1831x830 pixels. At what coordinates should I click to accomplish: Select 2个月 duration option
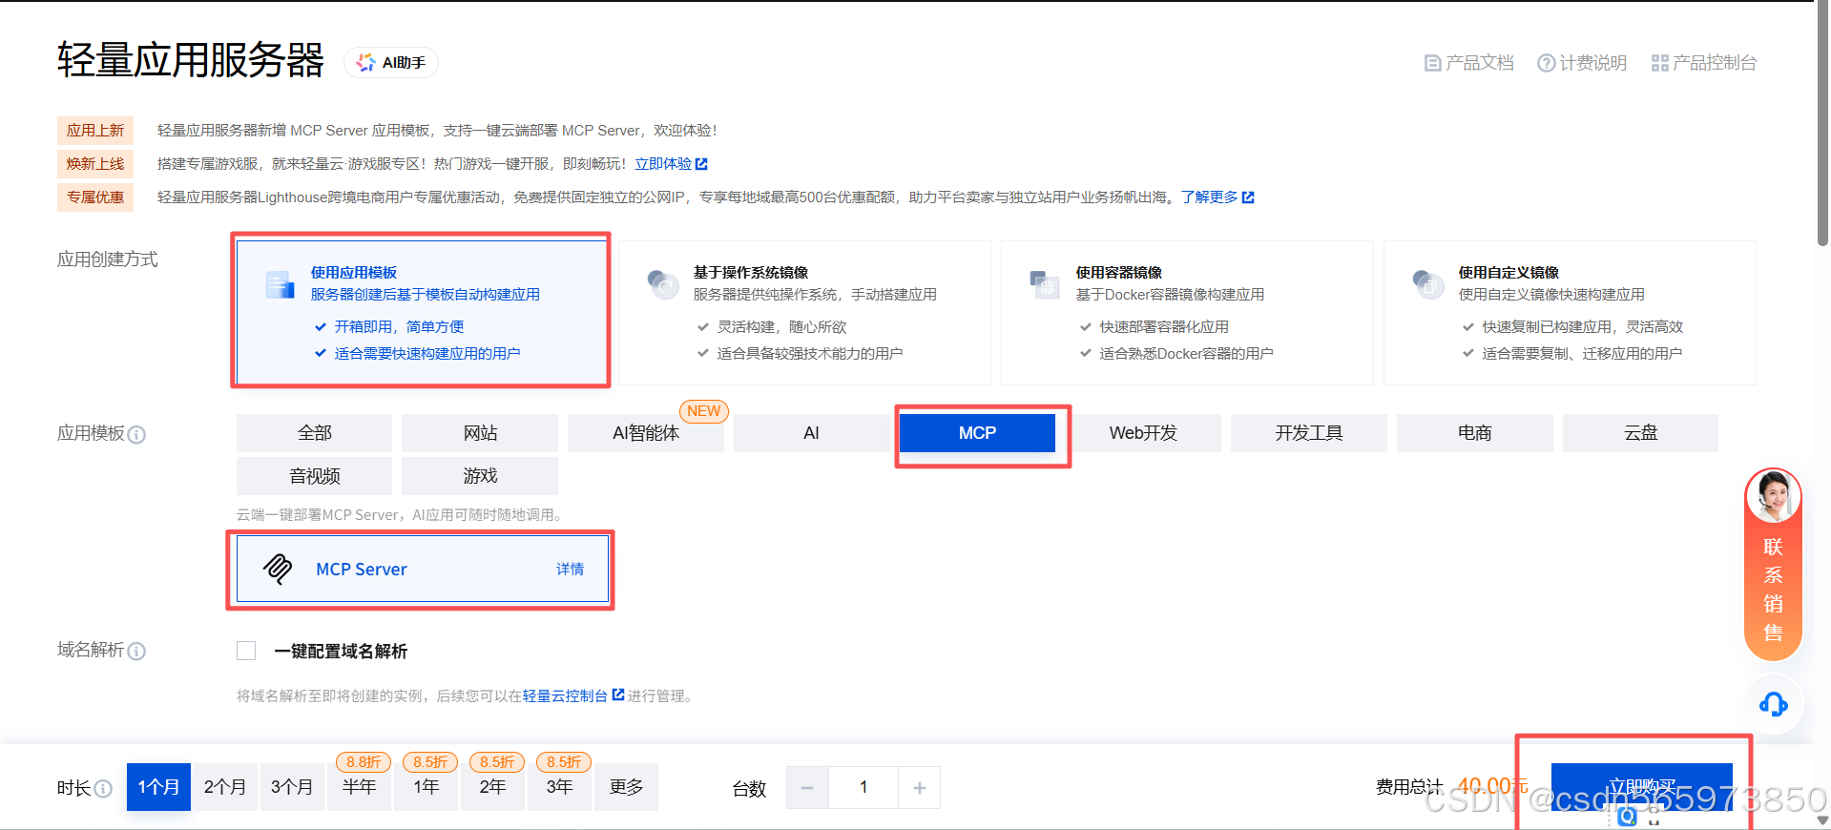coord(225,787)
